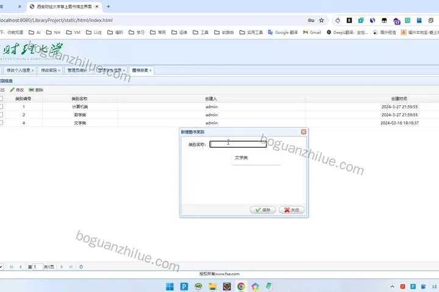Refresh the table via pager reload icon
This screenshot has height=292, width=439.
click(x=81, y=267)
